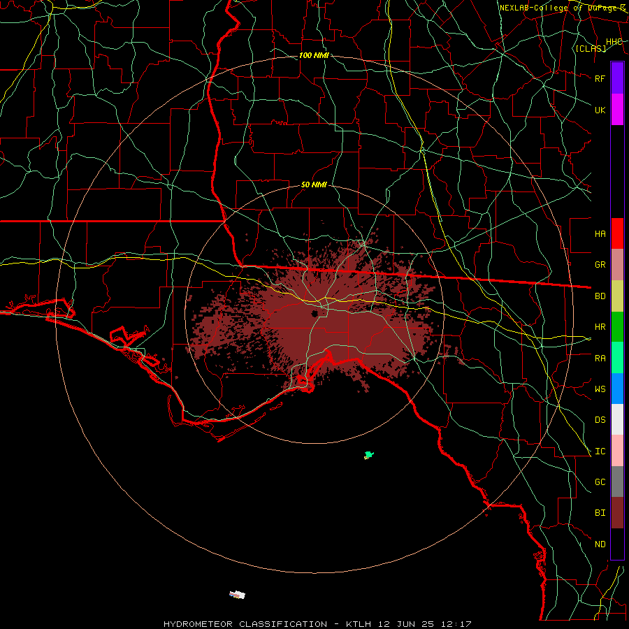This screenshot has width=629, height=629.
Task: Click the black radar site dot
Action: pos(314,313)
